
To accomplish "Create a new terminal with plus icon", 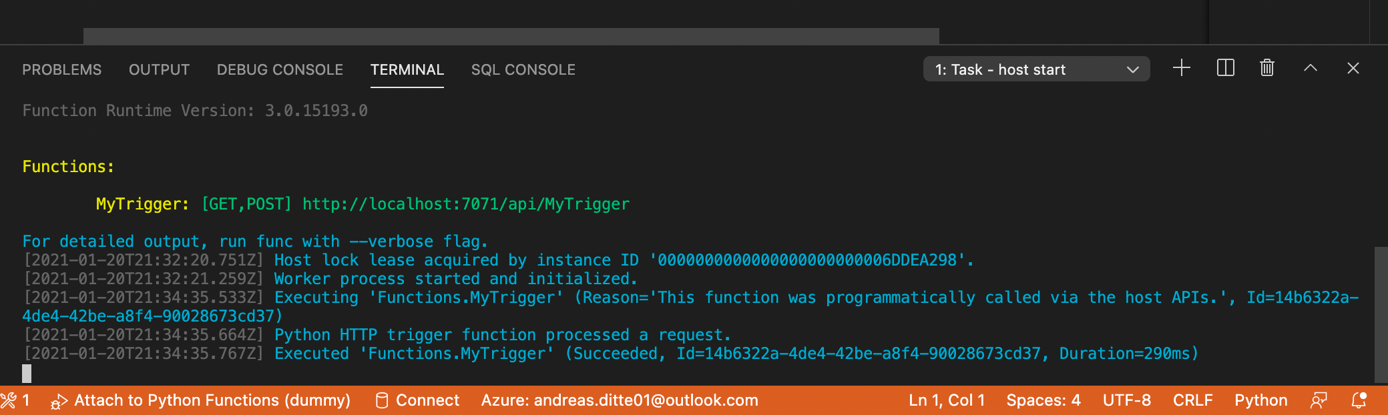I will tap(1182, 68).
